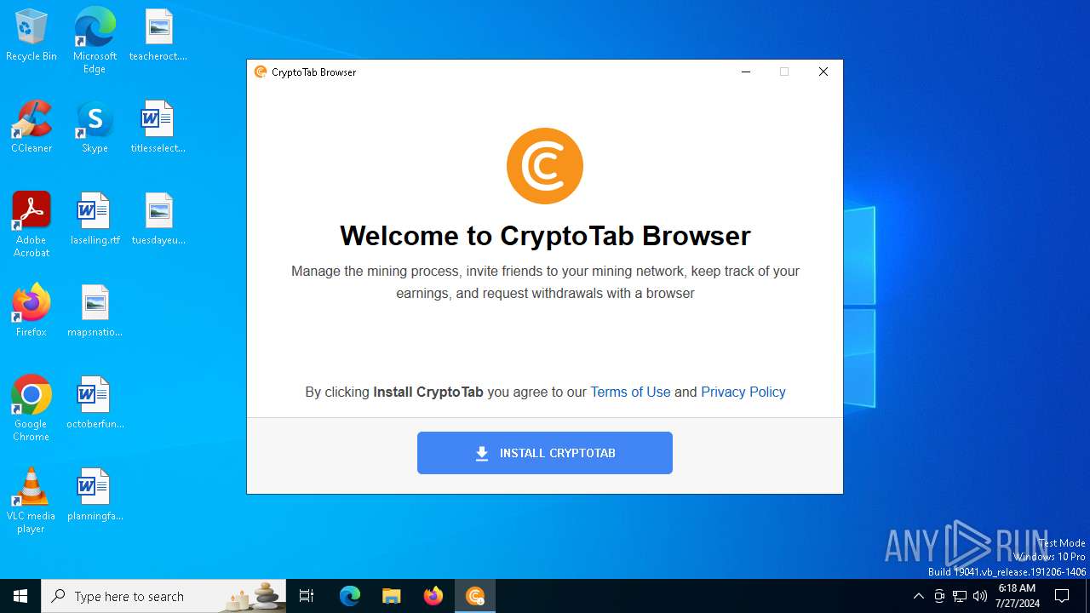
Task: Select the Microsoft Edge desktop shortcut
Action: (95, 41)
